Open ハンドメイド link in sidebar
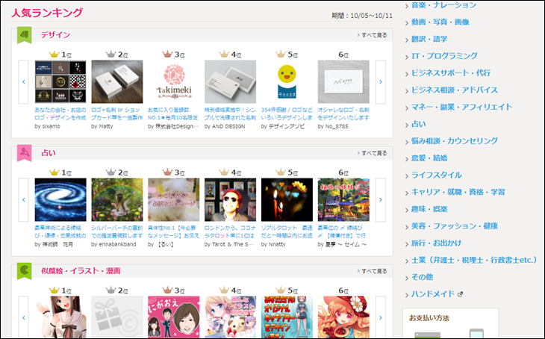The width and height of the screenshot is (545, 339). 433,293
